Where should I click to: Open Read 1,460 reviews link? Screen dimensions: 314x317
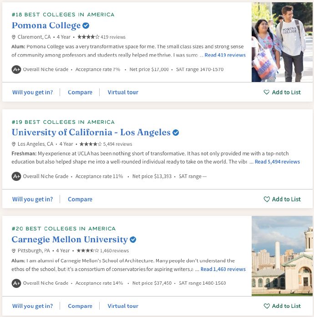[223, 269]
